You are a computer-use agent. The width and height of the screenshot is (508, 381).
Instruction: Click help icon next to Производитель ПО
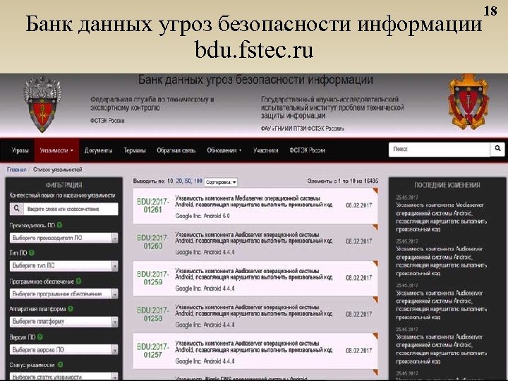[x=59, y=225]
